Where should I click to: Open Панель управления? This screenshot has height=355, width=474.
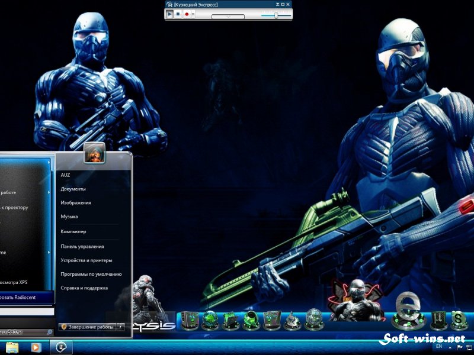82,246
